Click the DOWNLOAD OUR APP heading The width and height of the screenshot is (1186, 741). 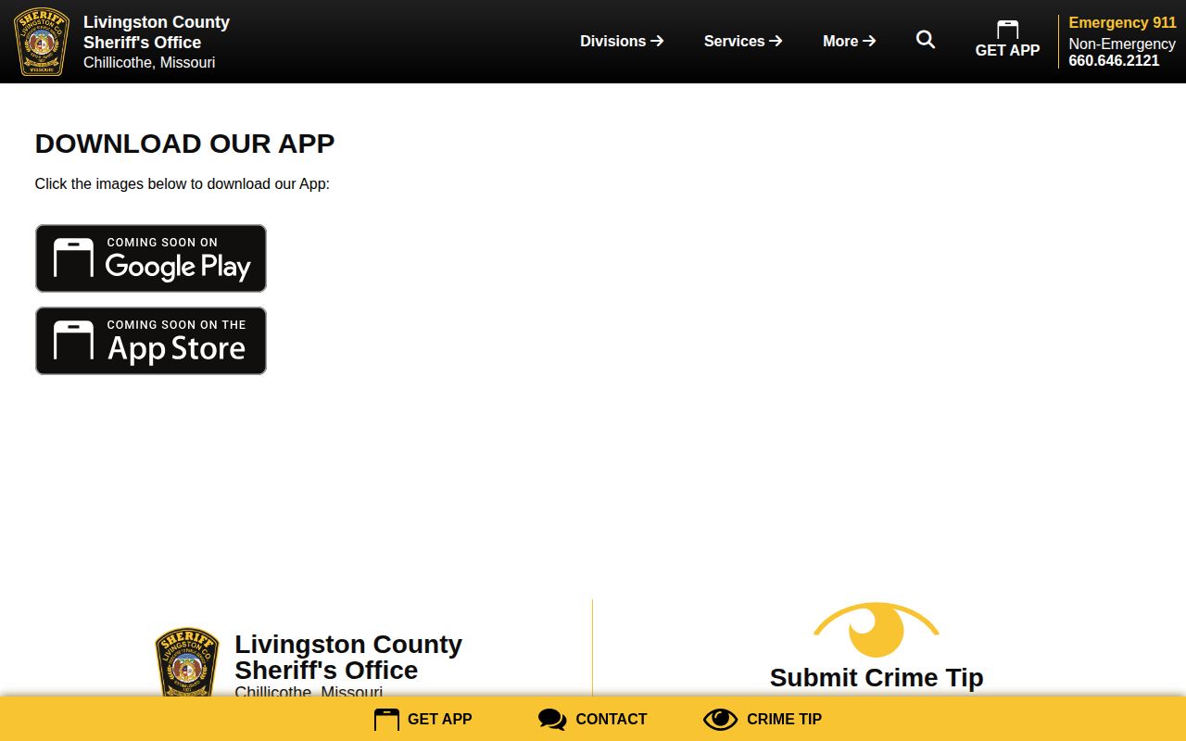[184, 144]
